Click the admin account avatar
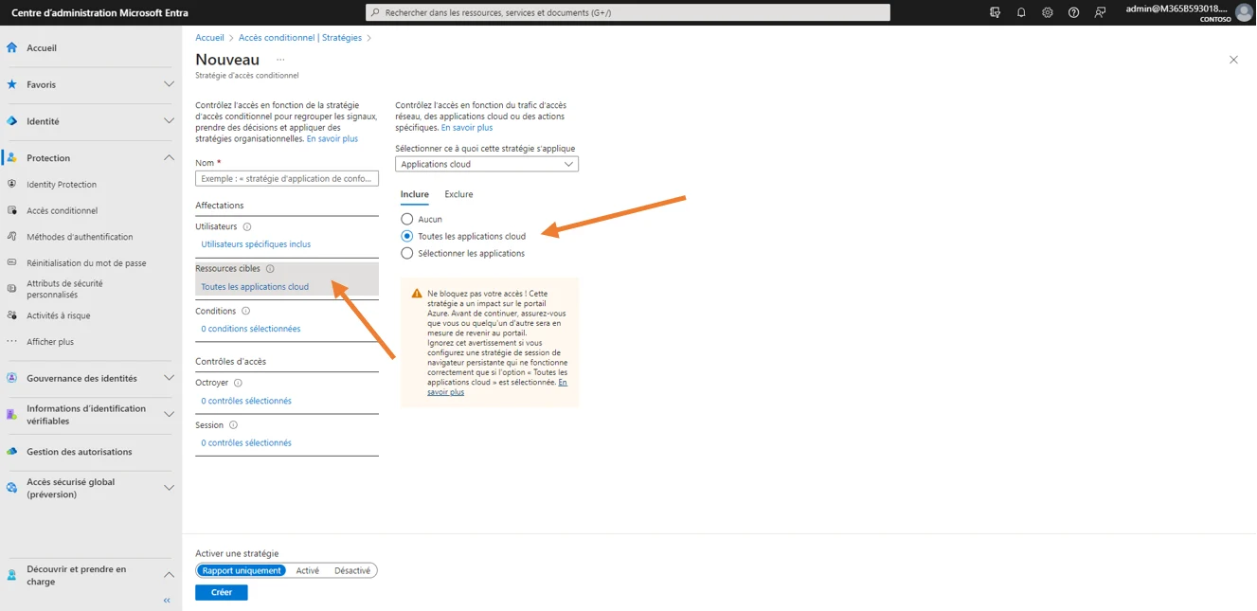The image size is (1257, 611). click(1244, 12)
